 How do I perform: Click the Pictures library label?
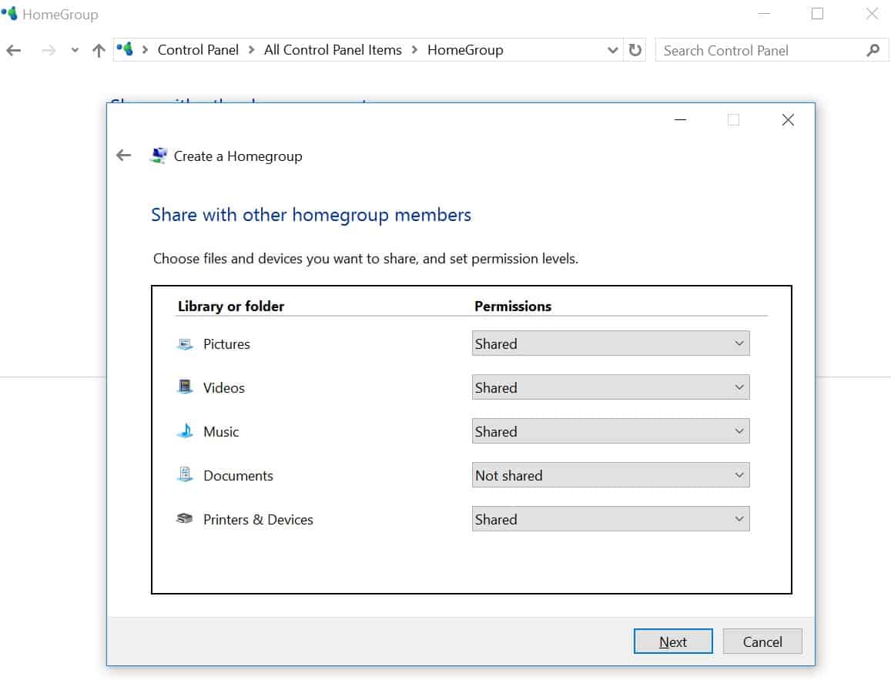click(226, 343)
